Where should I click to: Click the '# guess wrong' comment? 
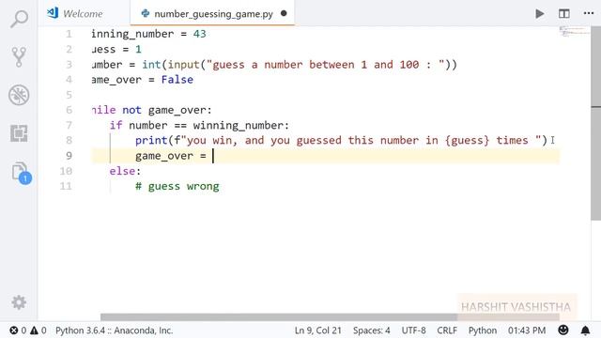(x=177, y=186)
